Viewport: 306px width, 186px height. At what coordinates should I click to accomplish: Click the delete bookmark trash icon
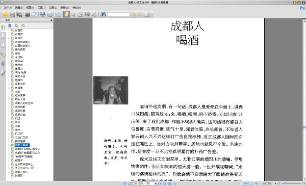pos(10,25)
